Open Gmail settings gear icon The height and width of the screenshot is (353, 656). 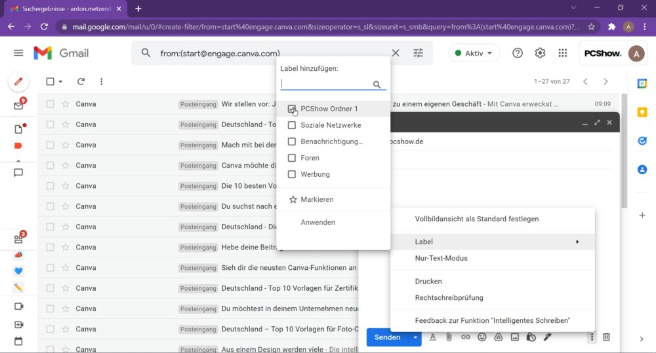pos(540,53)
